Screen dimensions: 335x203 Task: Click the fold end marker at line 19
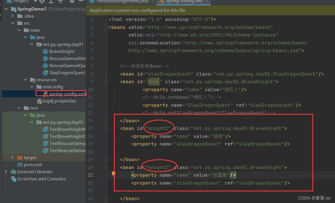tap(106, 159)
